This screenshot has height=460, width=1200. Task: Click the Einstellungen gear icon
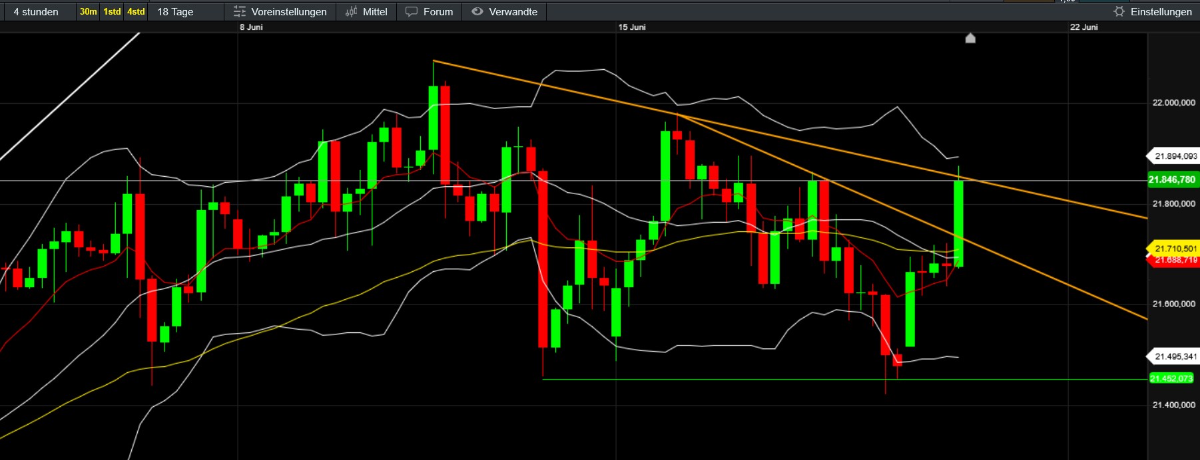[x=1119, y=12]
